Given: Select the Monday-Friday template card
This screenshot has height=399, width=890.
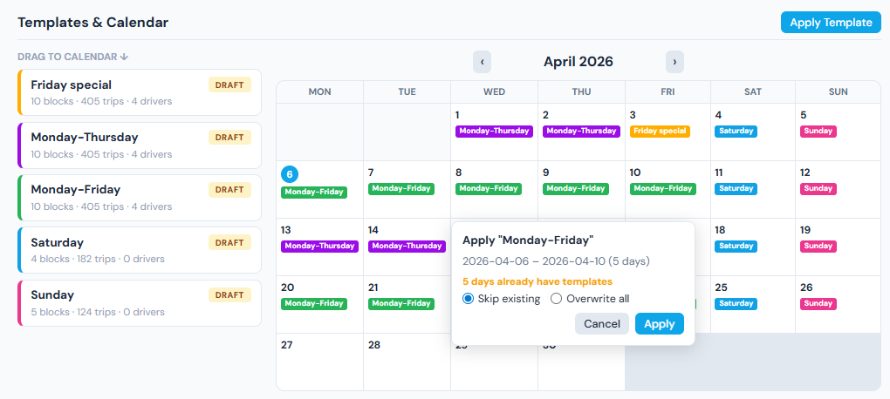Looking at the screenshot, I should point(140,197).
